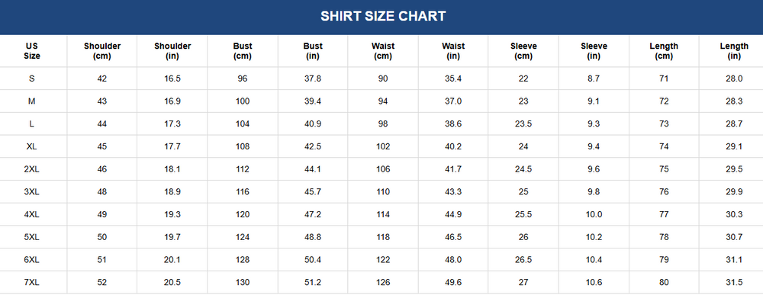Click the Bust (in) column header
The height and width of the screenshot is (295, 763).
(313, 51)
